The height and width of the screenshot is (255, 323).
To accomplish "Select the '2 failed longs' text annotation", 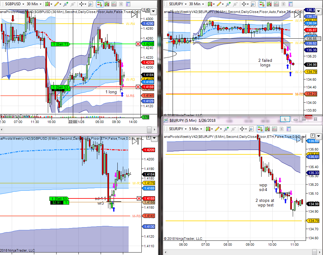I will point(265,63).
